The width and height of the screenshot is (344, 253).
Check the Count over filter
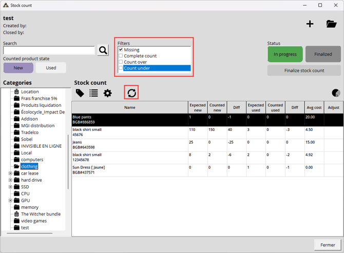click(121, 62)
